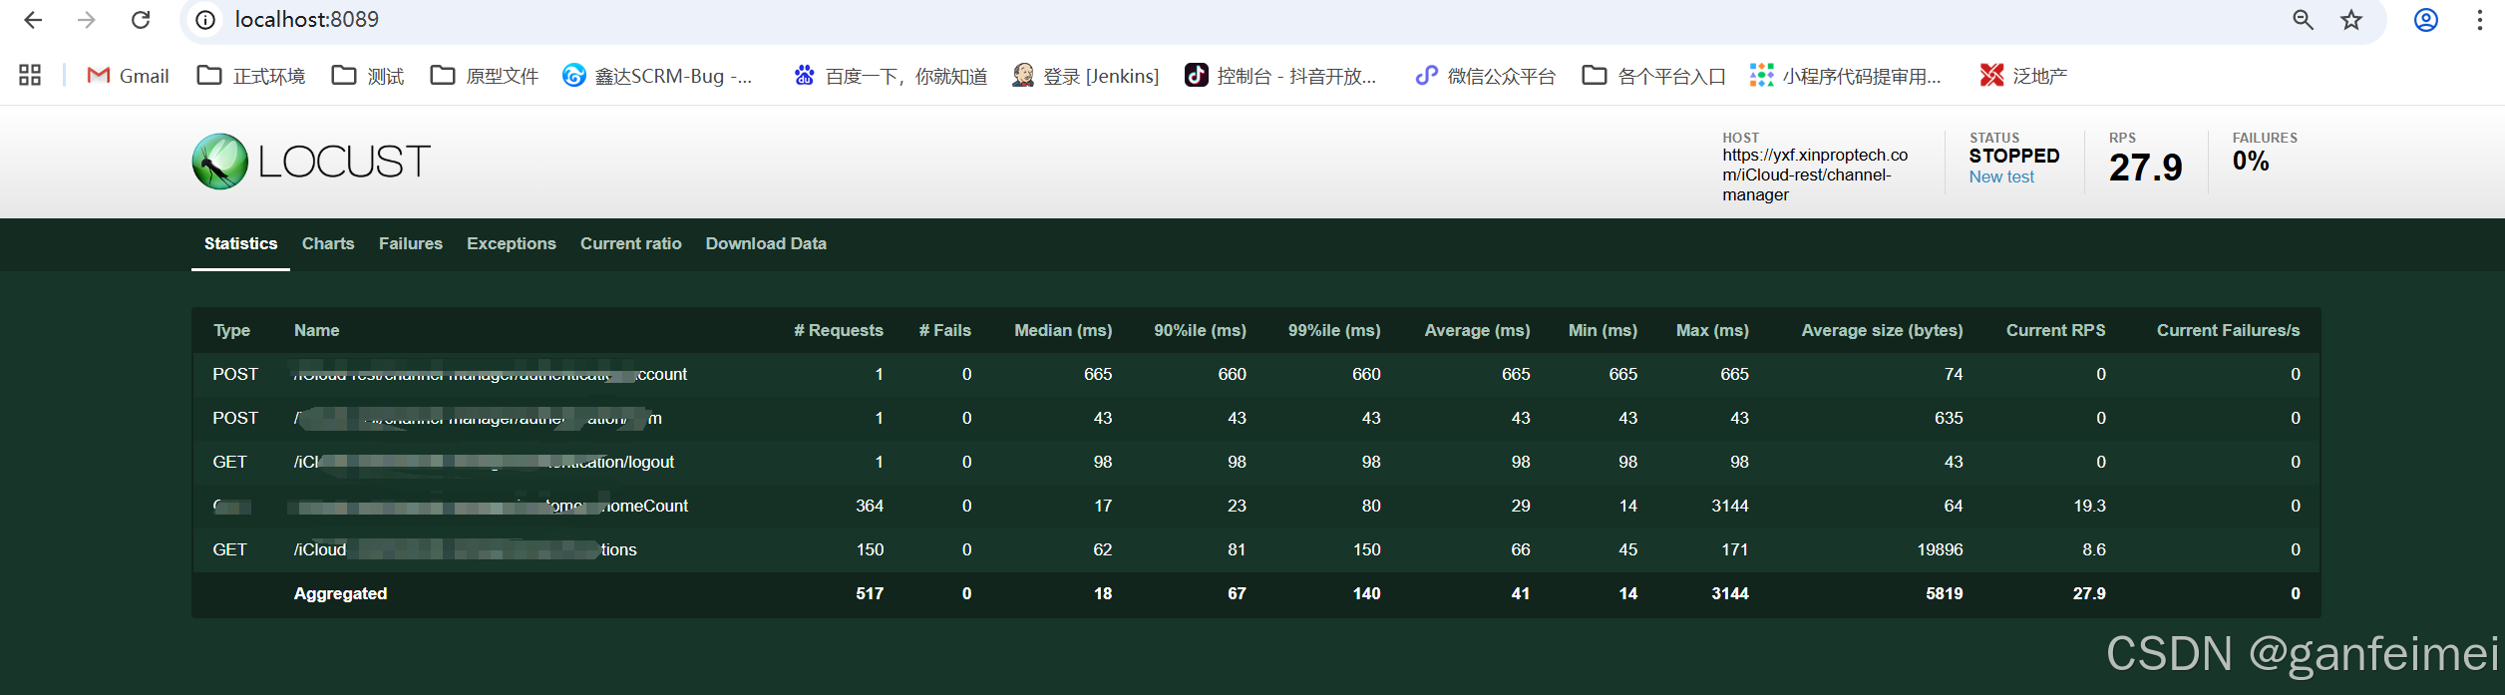Sort by the Min (ms) column header
Image resolution: width=2505 pixels, height=695 pixels.
point(1603,330)
